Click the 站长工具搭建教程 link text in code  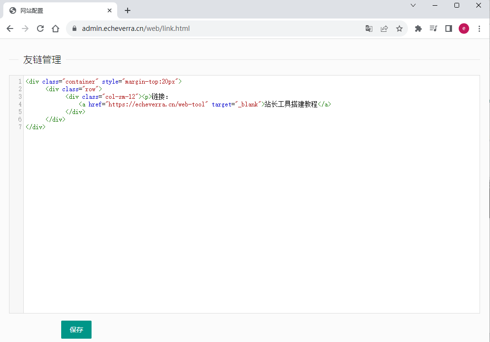point(291,104)
